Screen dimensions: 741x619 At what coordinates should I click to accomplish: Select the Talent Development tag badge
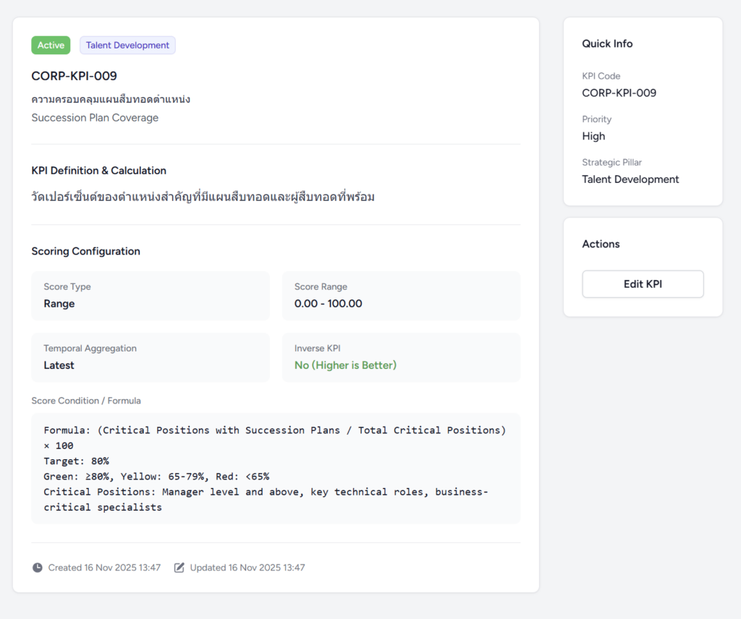coord(127,46)
